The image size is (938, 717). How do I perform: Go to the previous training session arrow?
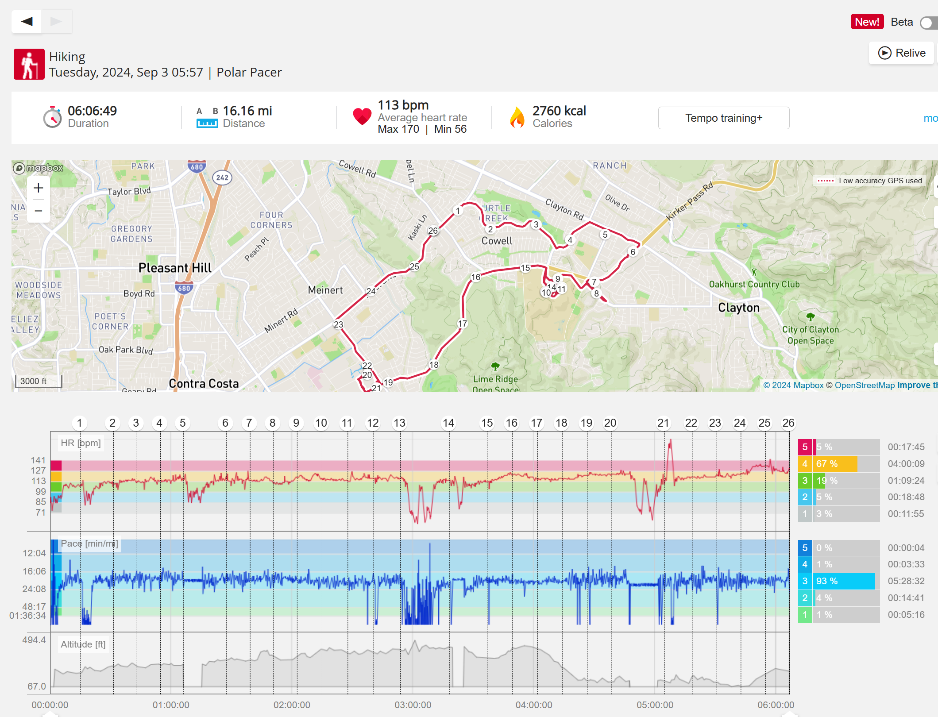point(27,21)
